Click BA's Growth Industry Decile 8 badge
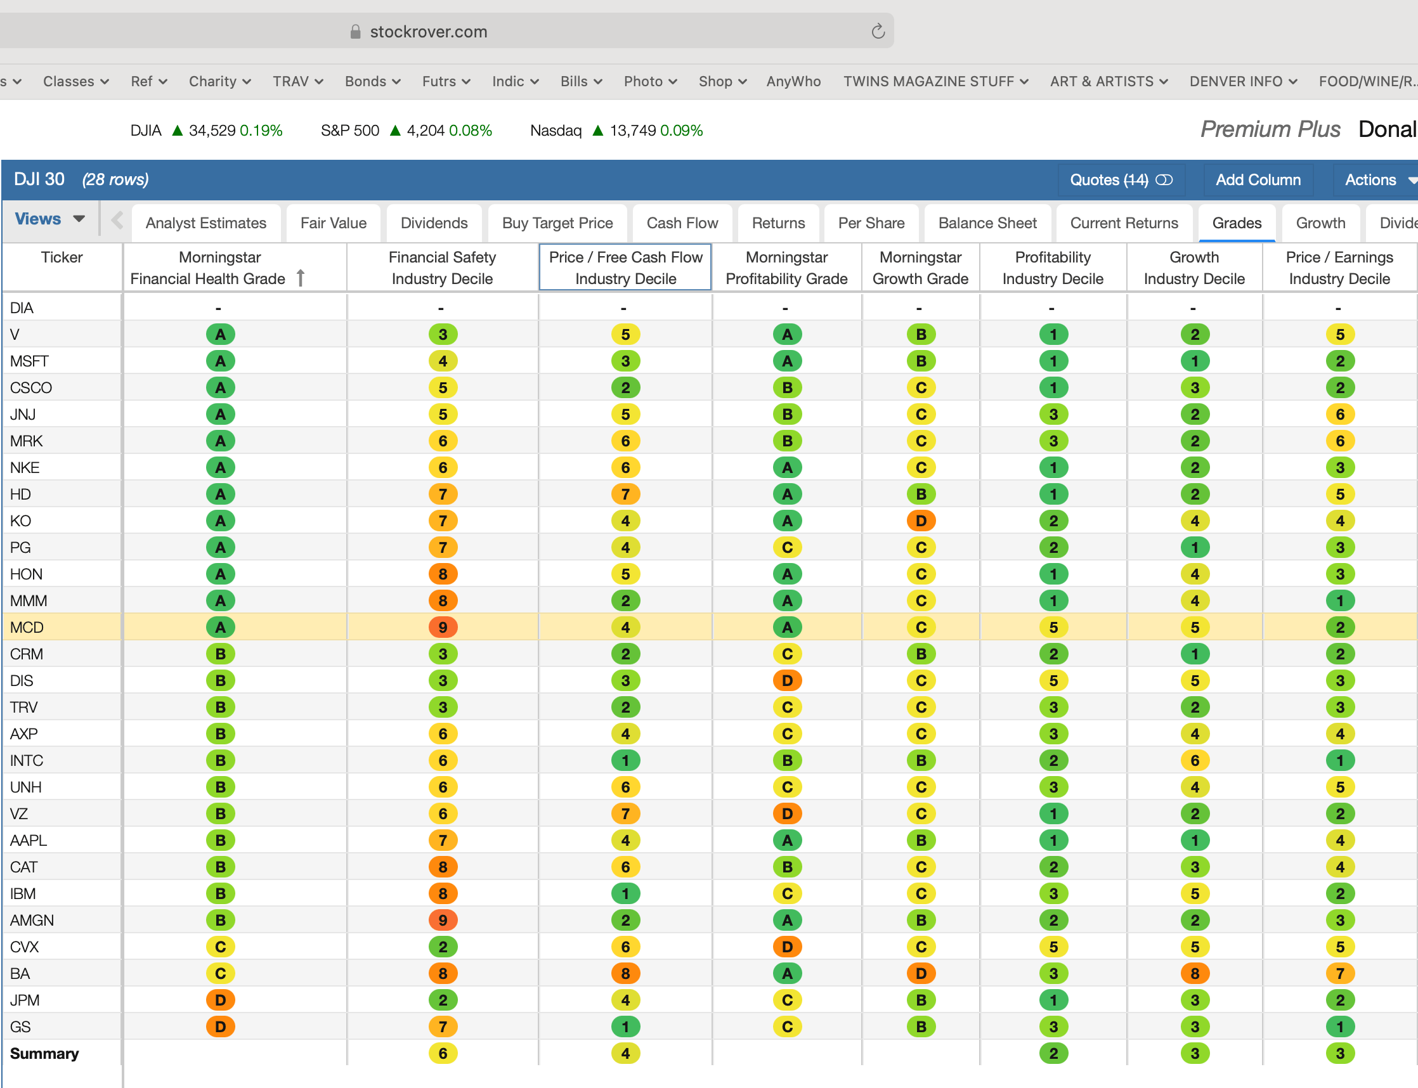The width and height of the screenshot is (1418, 1088). pyautogui.click(x=1195, y=974)
